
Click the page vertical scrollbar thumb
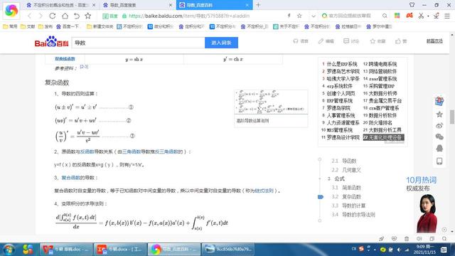452,117
